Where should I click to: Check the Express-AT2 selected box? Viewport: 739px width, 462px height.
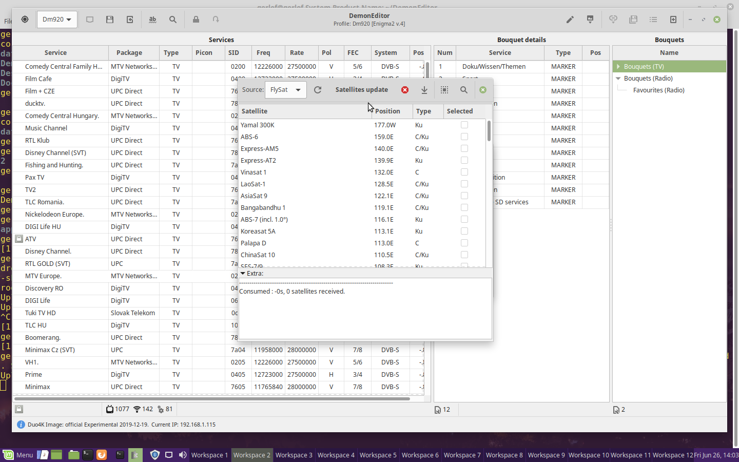(464, 160)
